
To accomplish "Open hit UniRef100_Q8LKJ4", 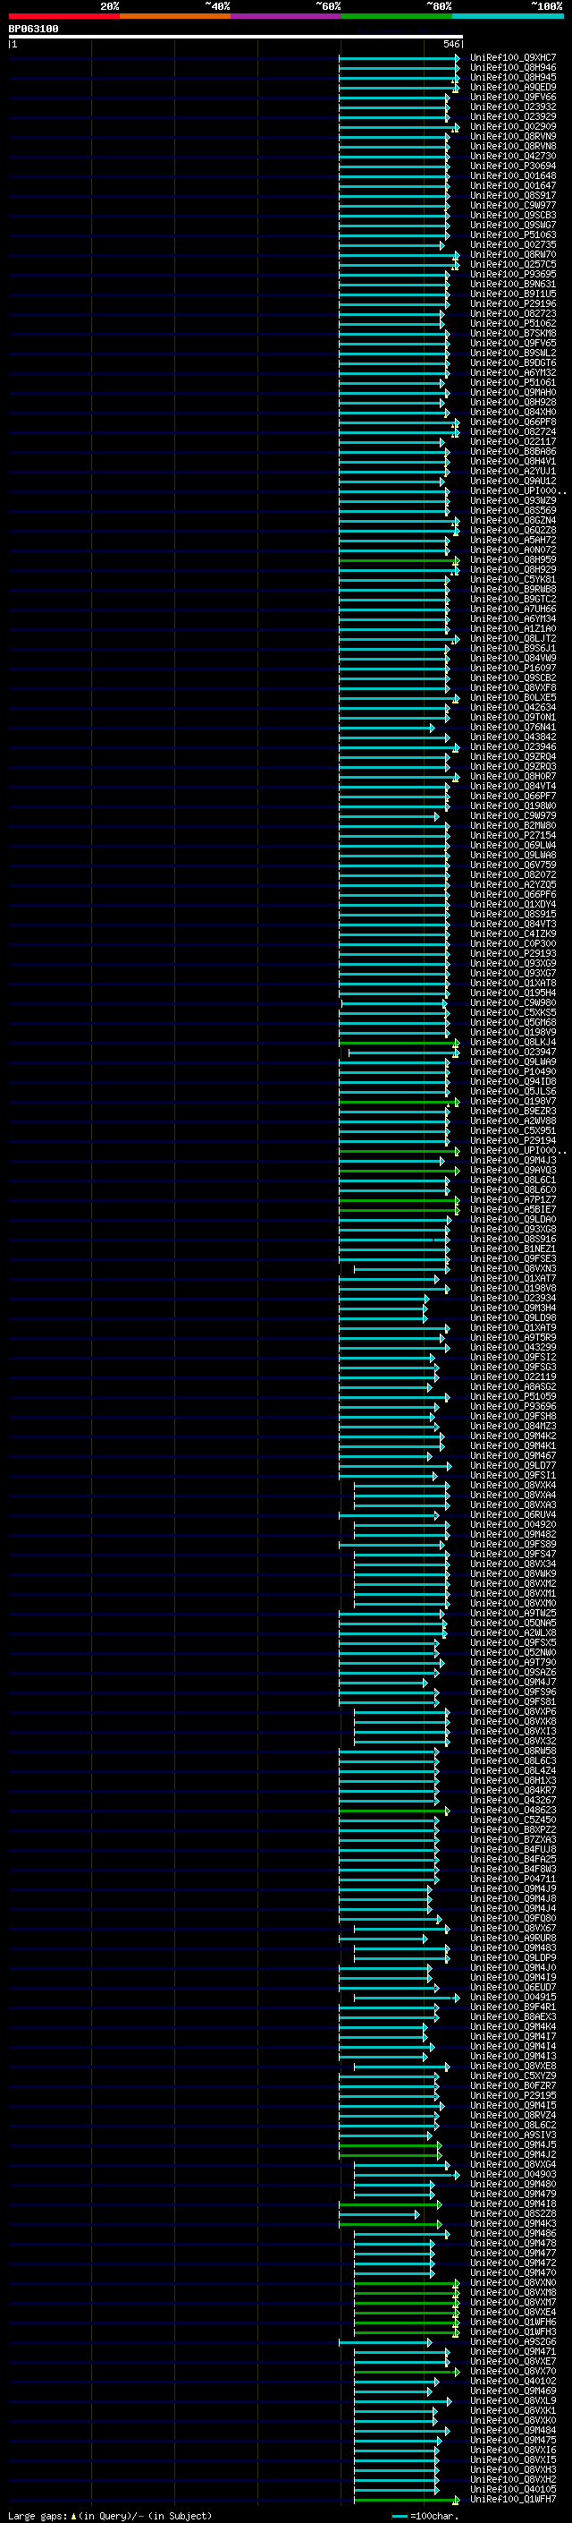I will tap(513, 1042).
